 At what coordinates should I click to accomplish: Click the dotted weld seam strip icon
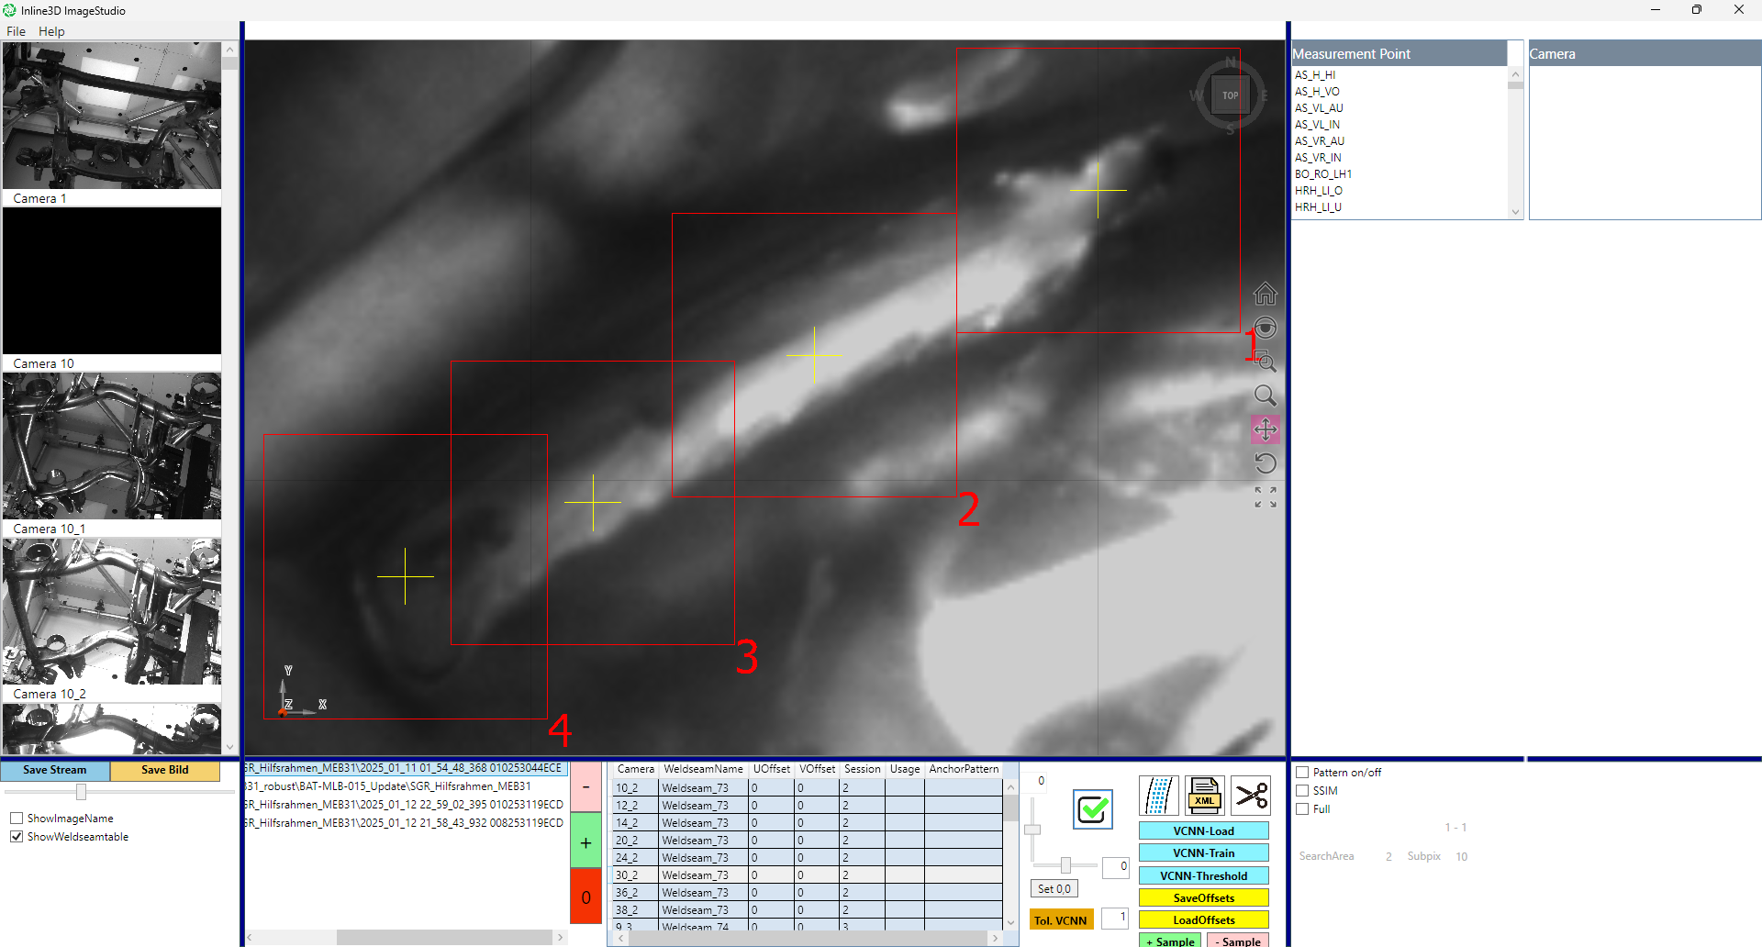click(x=1158, y=796)
